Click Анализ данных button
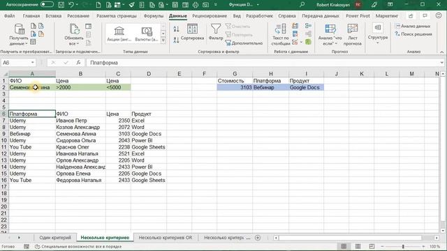This screenshot has width=447, height=251. [x=413, y=26]
